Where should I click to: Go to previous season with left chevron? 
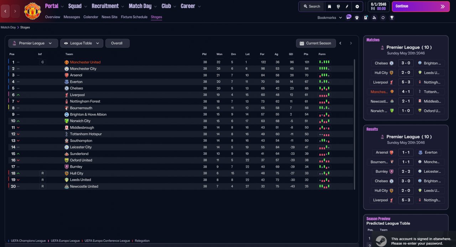tap(340, 43)
